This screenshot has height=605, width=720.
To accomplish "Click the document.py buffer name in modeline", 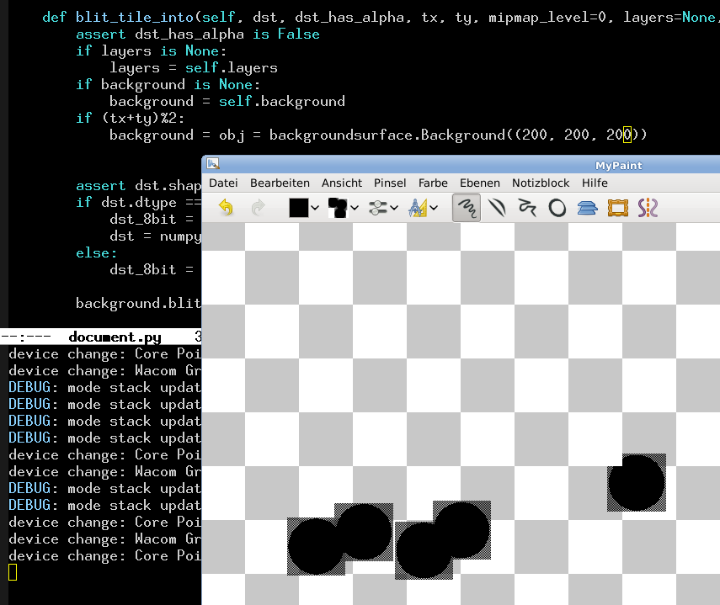I will [115, 337].
